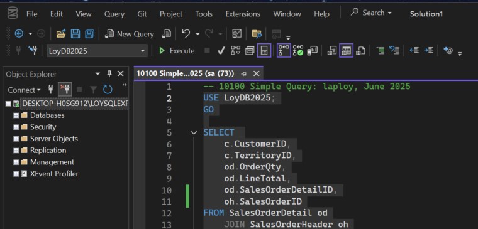Click the Execute button
The width and height of the screenshot is (478, 229).
point(177,51)
